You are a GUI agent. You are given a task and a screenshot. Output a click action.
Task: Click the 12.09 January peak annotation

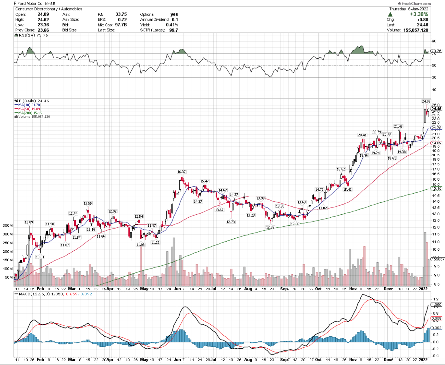tap(29, 222)
